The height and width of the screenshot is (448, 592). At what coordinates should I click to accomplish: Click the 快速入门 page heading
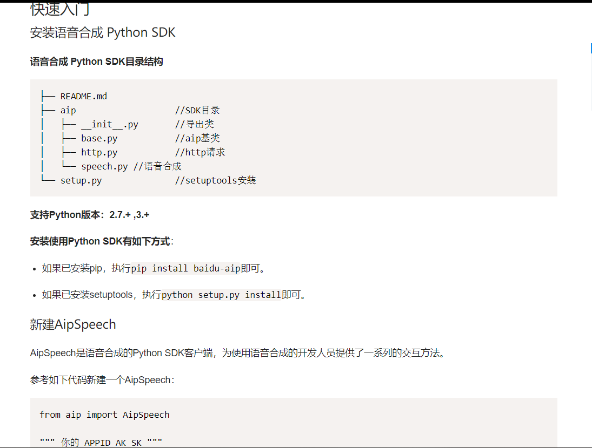tap(59, 9)
